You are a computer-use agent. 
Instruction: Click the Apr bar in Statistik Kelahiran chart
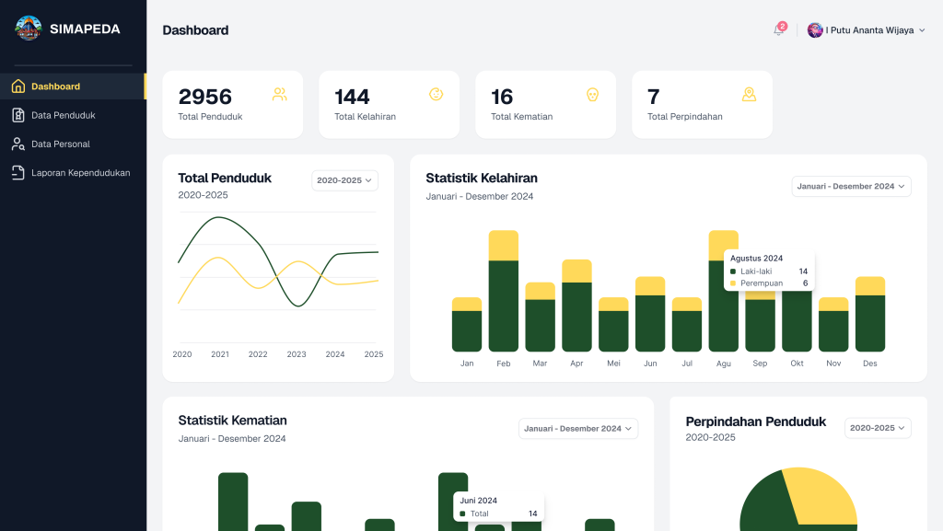tap(576, 306)
